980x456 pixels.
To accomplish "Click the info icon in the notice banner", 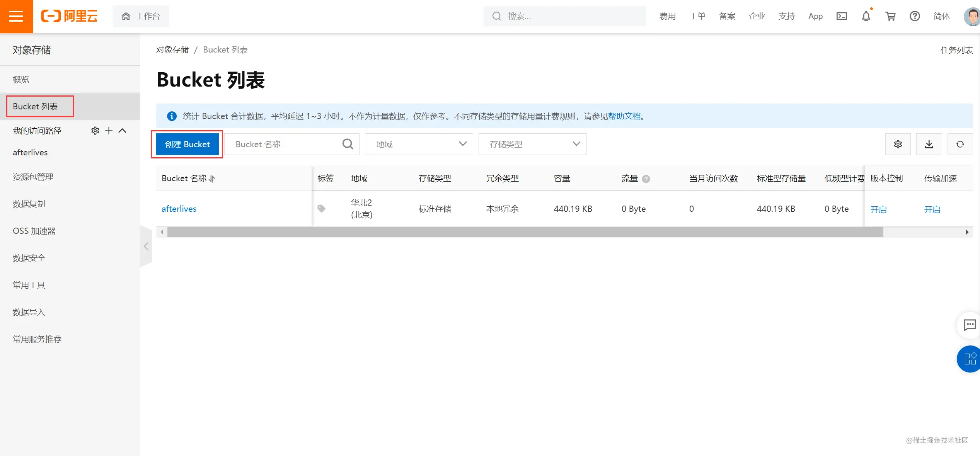I will (172, 116).
